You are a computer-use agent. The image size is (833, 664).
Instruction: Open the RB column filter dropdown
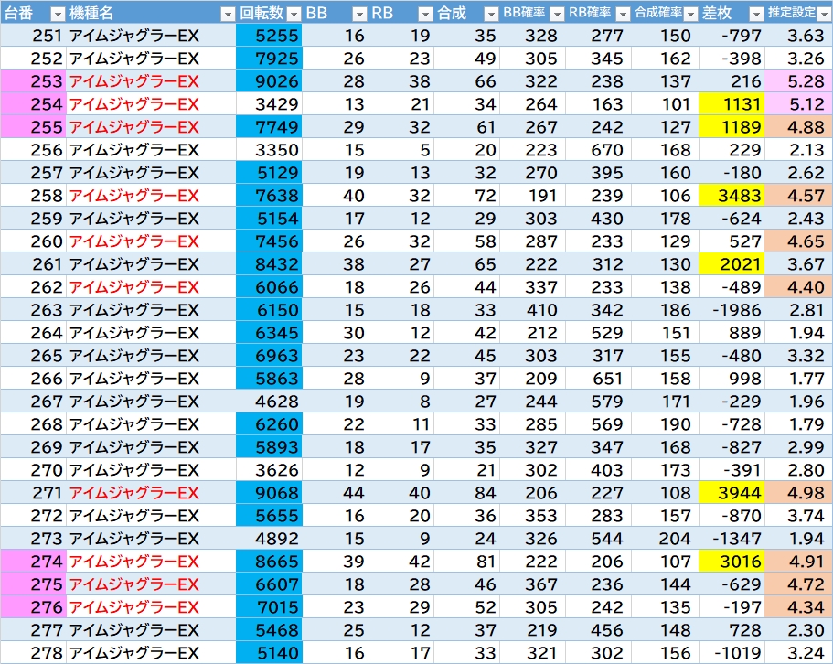425,15
